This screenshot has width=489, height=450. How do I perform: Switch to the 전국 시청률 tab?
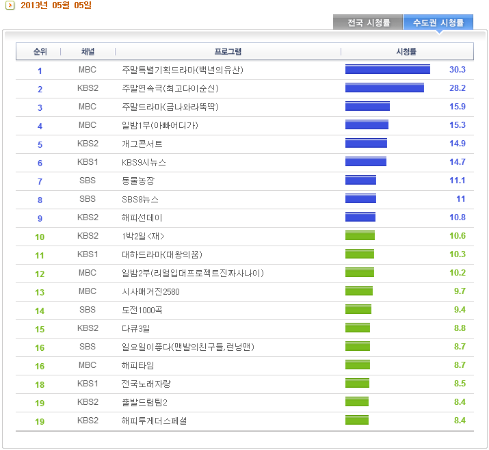(x=368, y=23)
